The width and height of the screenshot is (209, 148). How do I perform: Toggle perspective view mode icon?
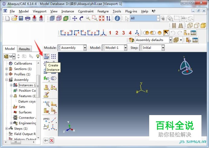[x=181, y=25]
